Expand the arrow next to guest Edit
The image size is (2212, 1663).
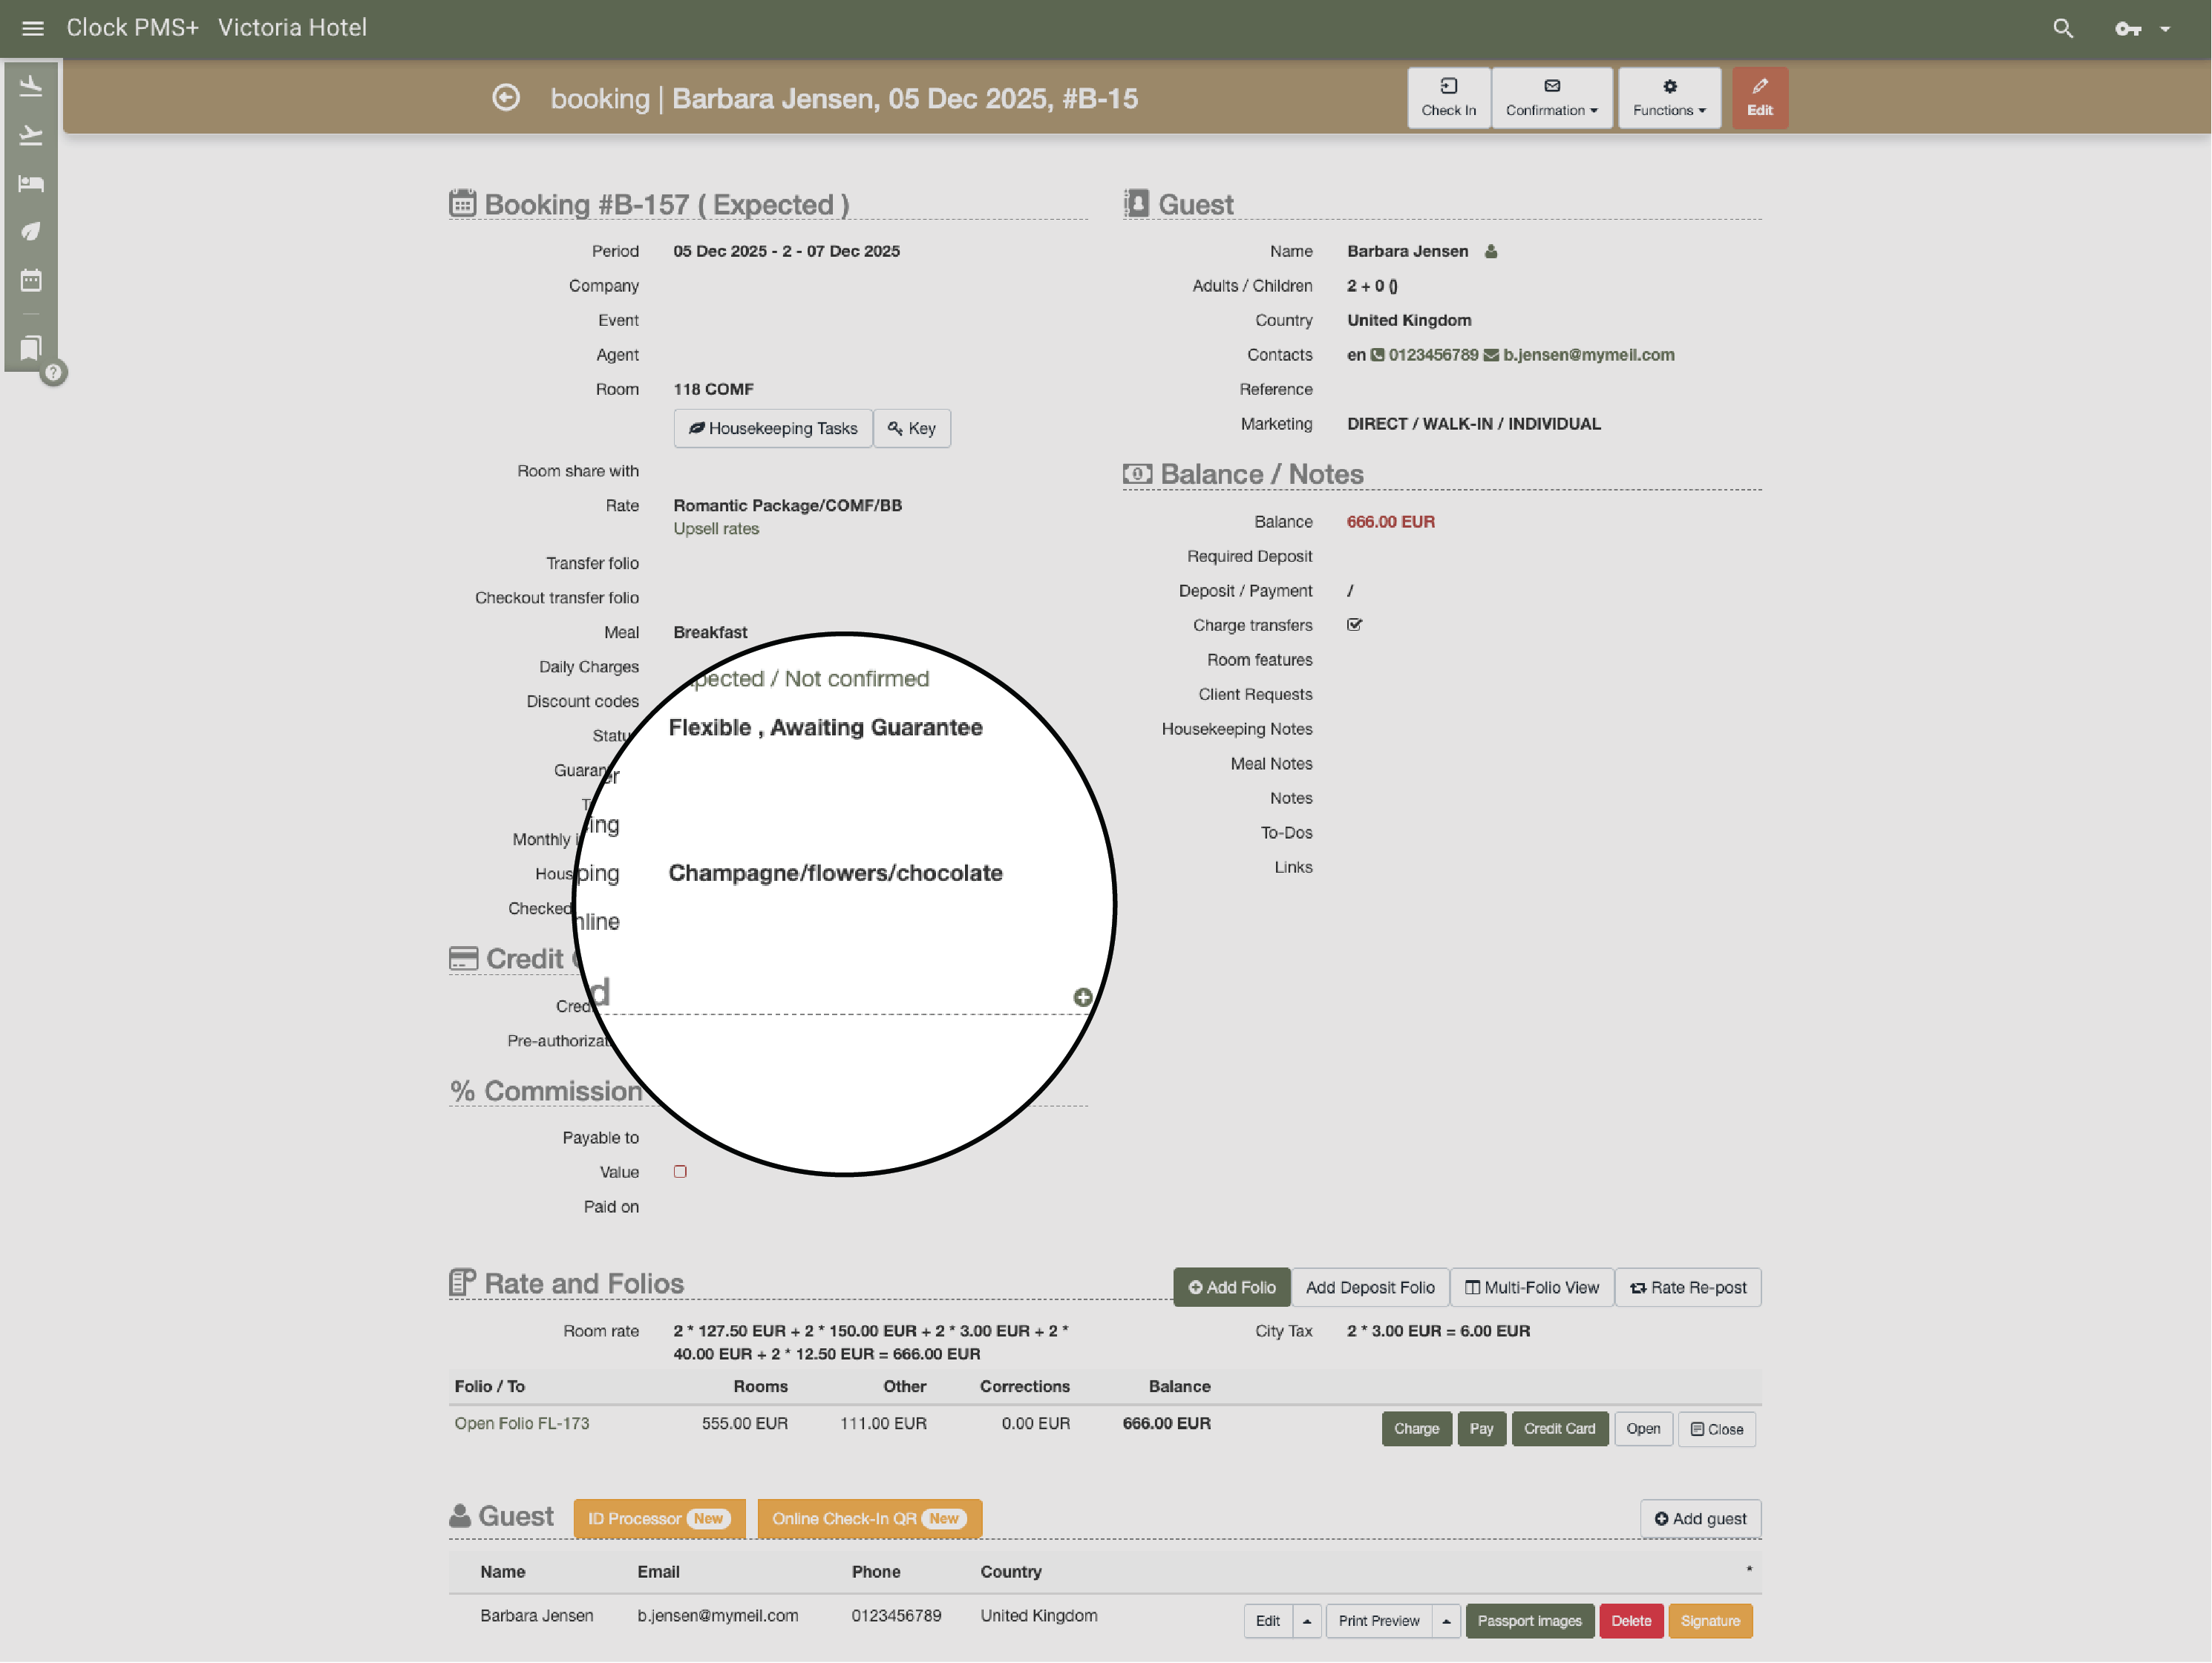click(1307, 1621)
